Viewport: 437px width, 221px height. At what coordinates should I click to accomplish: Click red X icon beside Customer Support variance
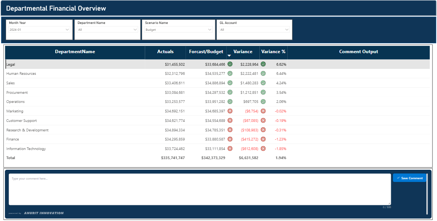(230, 120)
